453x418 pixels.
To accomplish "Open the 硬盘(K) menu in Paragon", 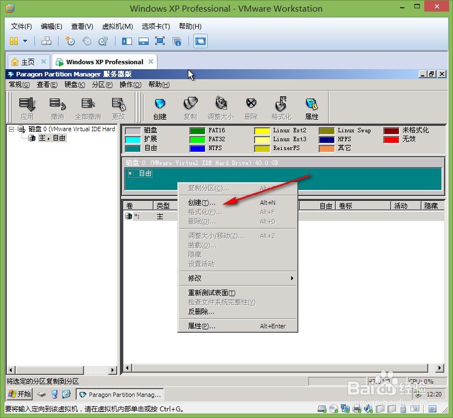I will [x=75, y=85].
